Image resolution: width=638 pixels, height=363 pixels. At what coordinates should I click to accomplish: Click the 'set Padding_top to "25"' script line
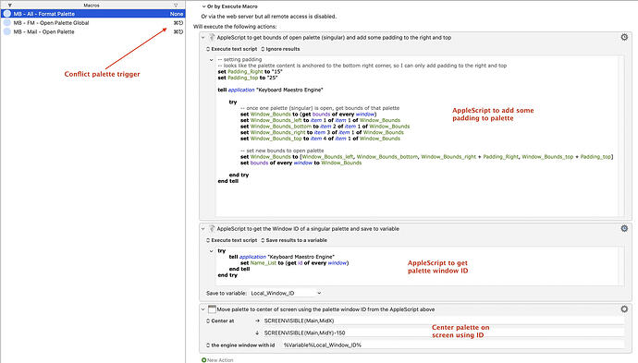[248, 78]
